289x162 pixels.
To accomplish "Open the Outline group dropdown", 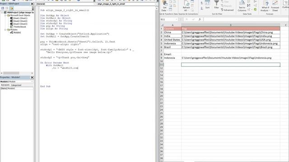I will 285,5.
